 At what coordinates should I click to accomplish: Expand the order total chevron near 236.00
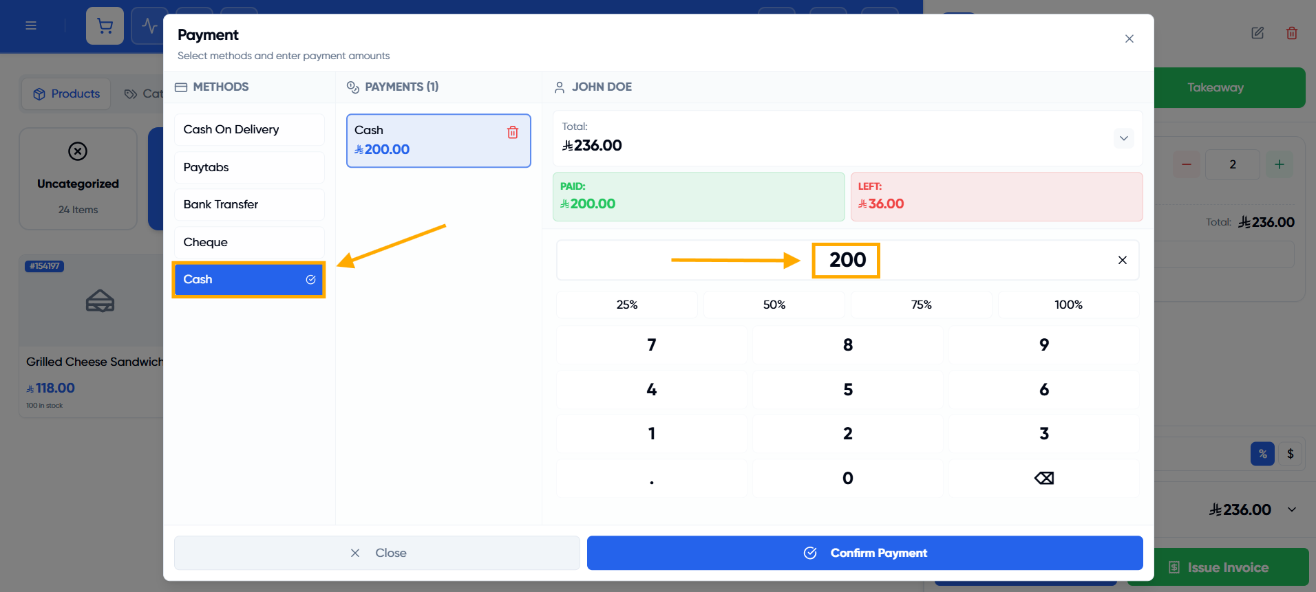[1292, 509]
